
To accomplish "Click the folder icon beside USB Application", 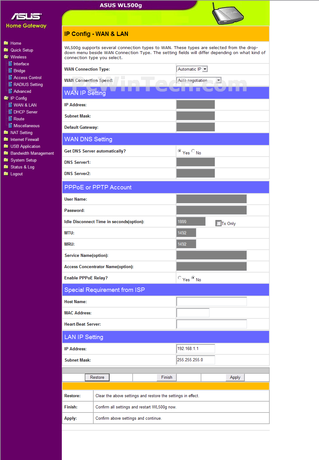I will (6, 146).
